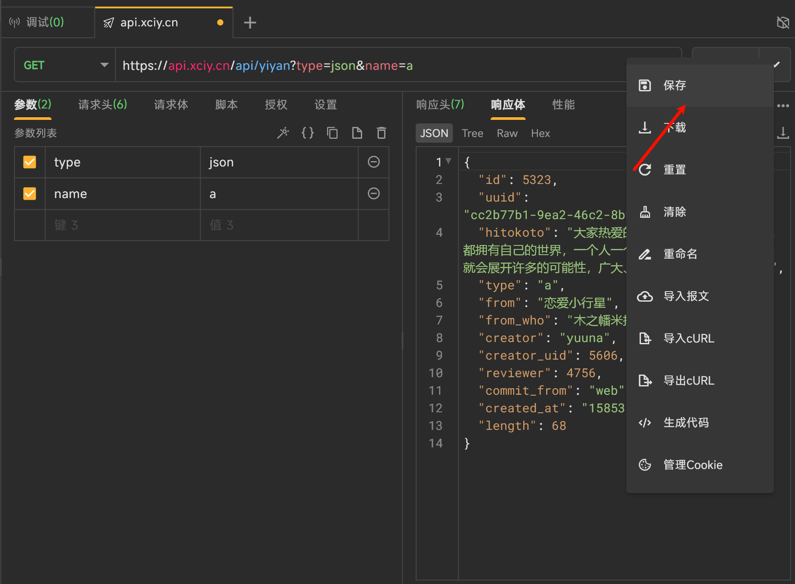The height and width of the screenshot is (584, 795).
Task: Click the type key cell
Action: pyautogui.click(x=122, y=162)
